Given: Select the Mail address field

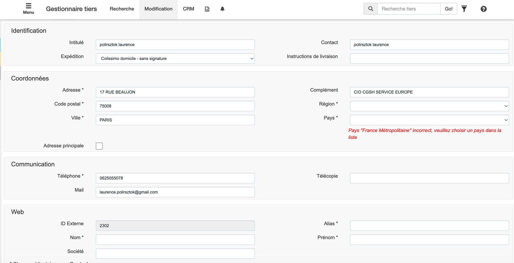Looking at the screenshot, I should 175,192.
